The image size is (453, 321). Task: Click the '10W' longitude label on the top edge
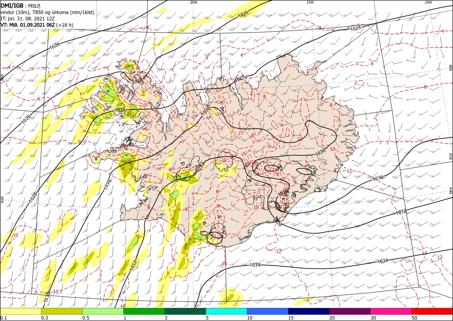tap(428, 2)
